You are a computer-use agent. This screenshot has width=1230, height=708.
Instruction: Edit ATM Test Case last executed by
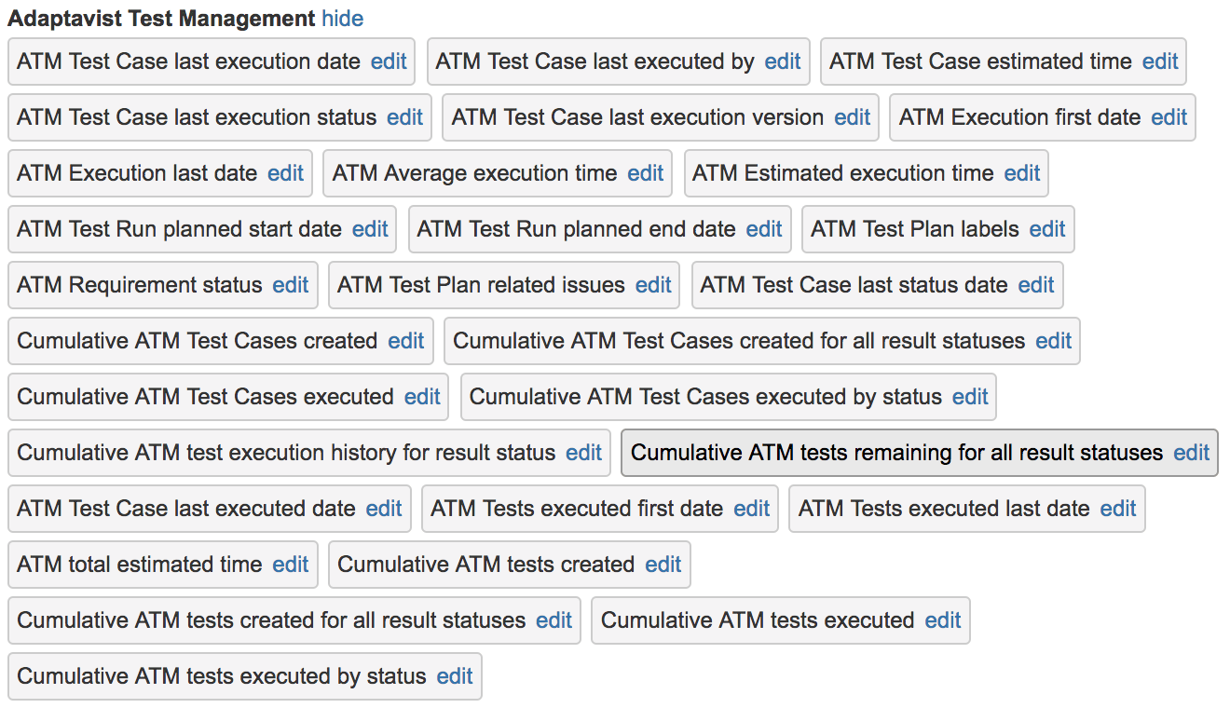coord(783,61)
